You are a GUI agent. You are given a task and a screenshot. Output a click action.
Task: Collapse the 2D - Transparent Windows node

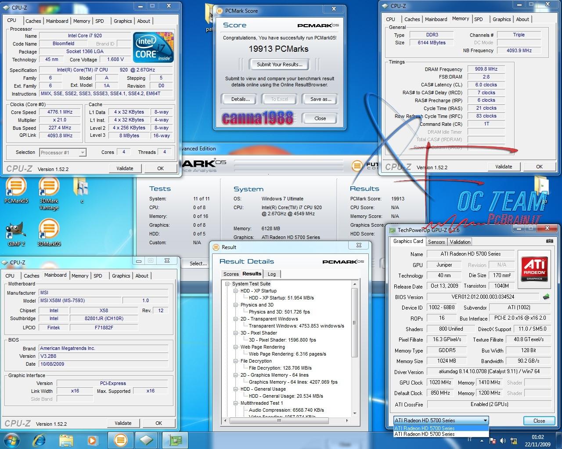(x=236, y=319)
